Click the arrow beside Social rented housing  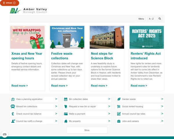click(x=162, y=106)
